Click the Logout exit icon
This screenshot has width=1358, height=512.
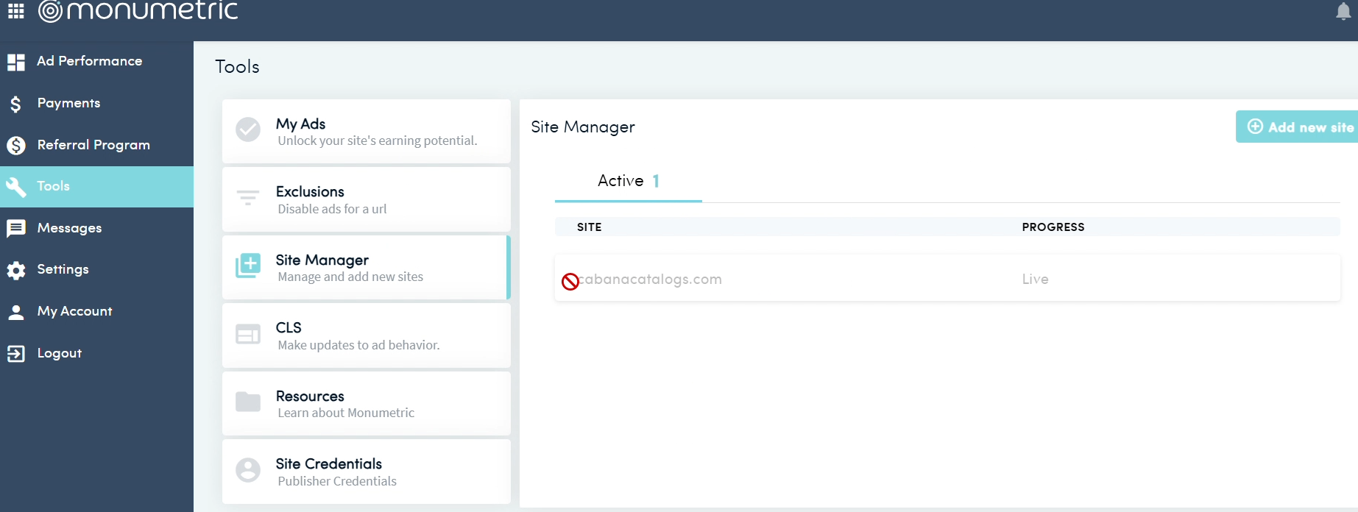click(16, 354)
